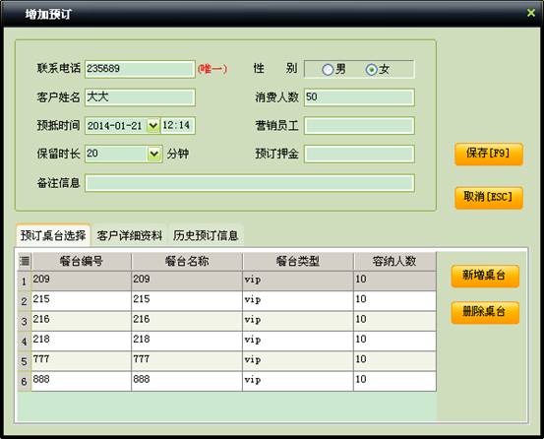
Task: Expand the 保留时长 minutes dropdown
Action: click(154, 154)
